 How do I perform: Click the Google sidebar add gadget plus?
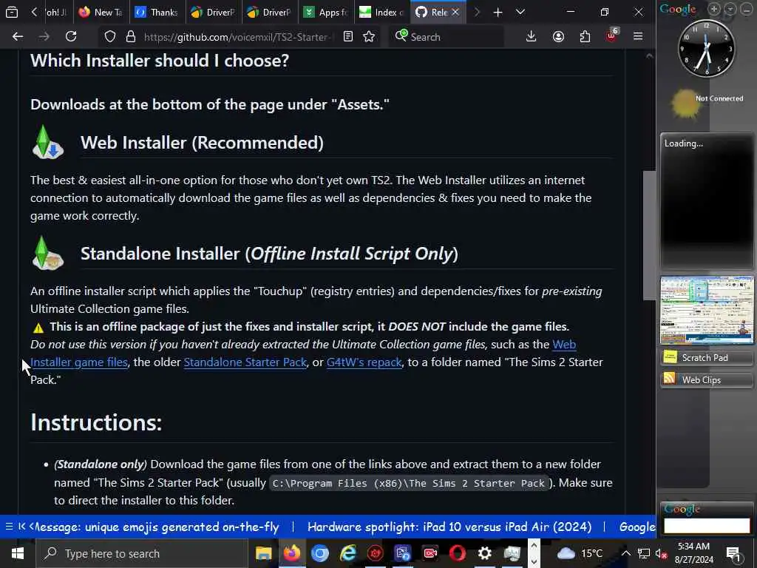(713, 9)
